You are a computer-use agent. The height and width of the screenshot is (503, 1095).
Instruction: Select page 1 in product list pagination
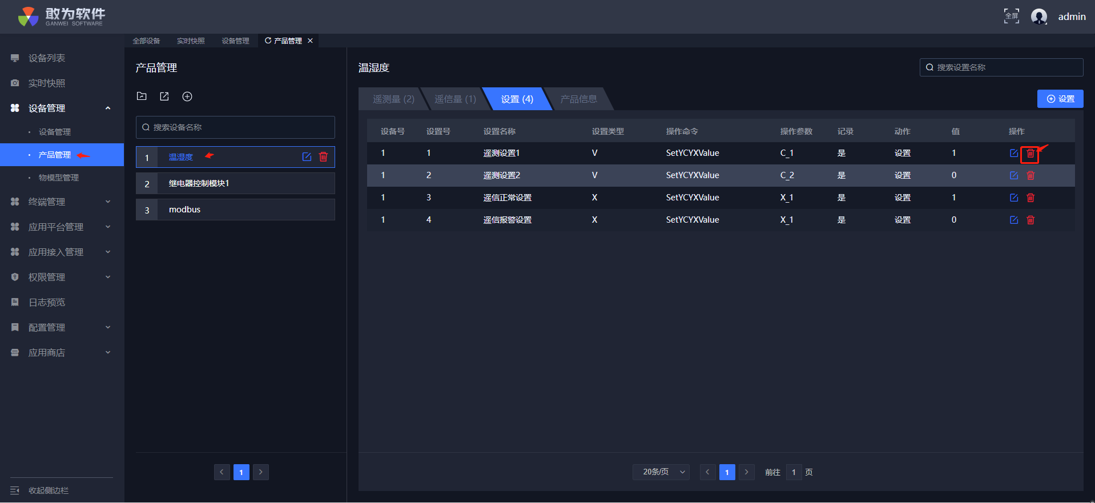pyautogui.click(x=241, y=472)
